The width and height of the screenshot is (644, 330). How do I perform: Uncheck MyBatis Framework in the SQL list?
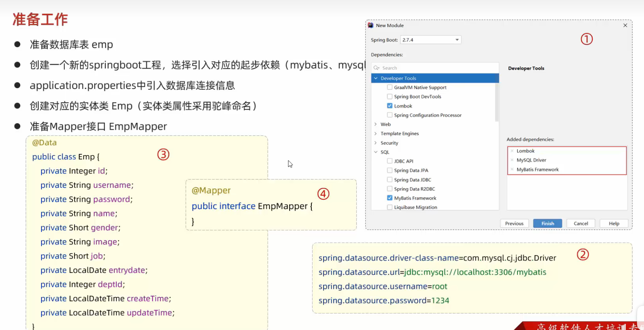[x=390, y=198]
